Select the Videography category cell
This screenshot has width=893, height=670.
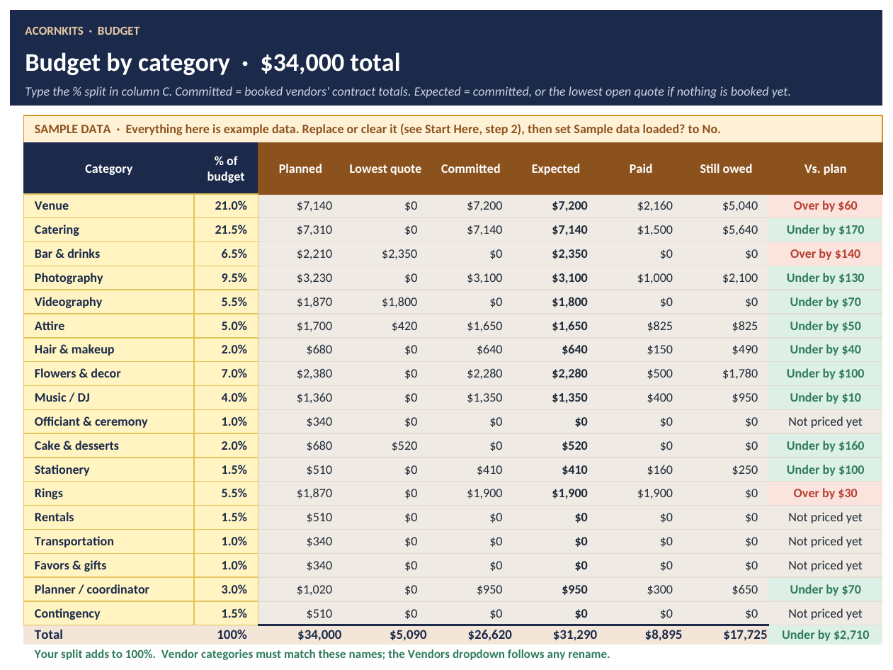click(109, 302)
